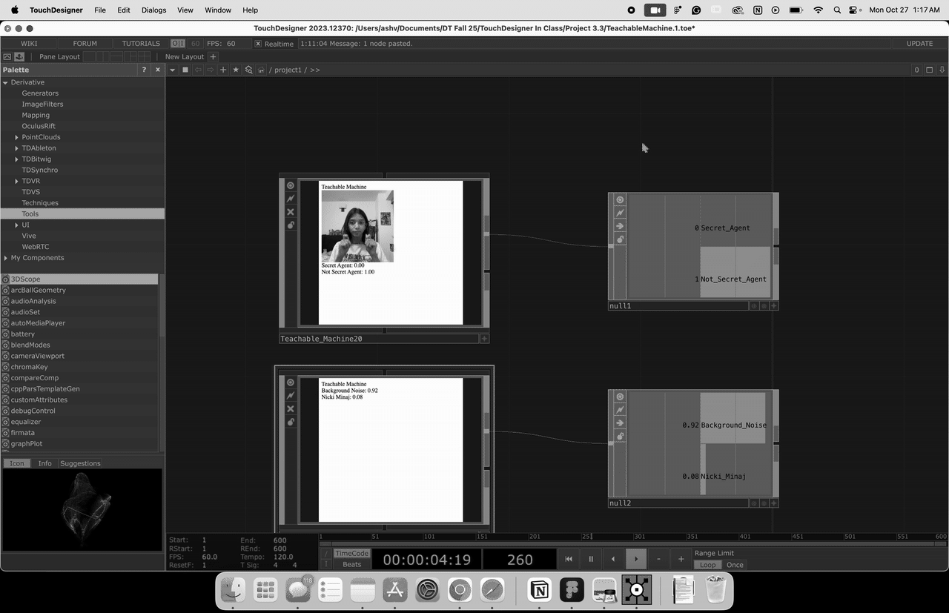Close the Palette panel
This screenshot has width=949, height=613.
pos(157,70)
